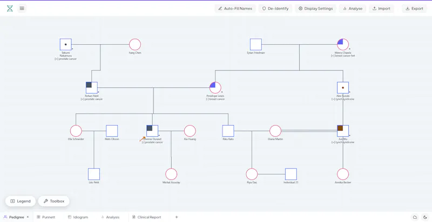Click the hourglass app logo
432x222 pixels.
pyautogui.click(x=10, y=8)
